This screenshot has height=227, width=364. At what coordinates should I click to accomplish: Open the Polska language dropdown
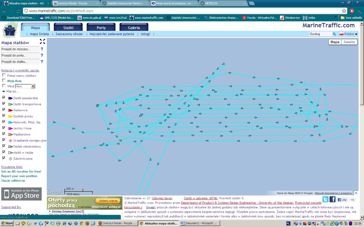point(348,34)
